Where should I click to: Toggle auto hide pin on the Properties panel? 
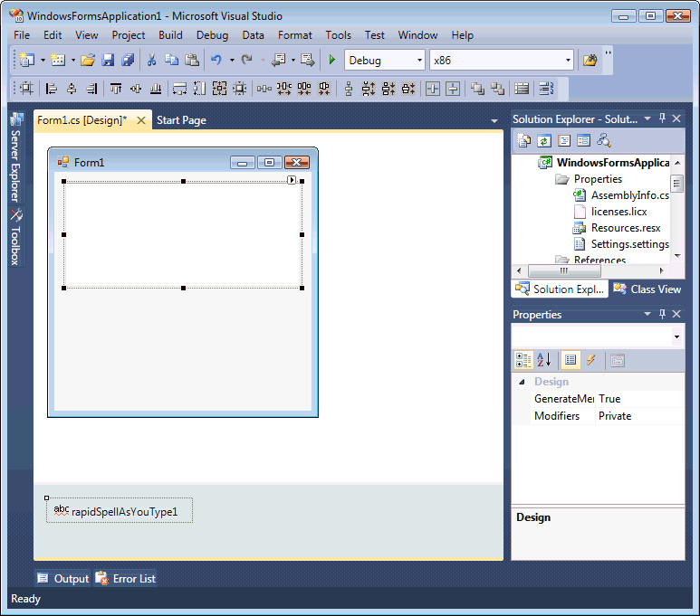663,314
